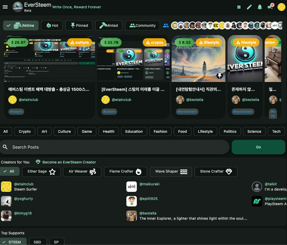
Task: Open the user profile avatar in the header
Action: tap(282, 7)
